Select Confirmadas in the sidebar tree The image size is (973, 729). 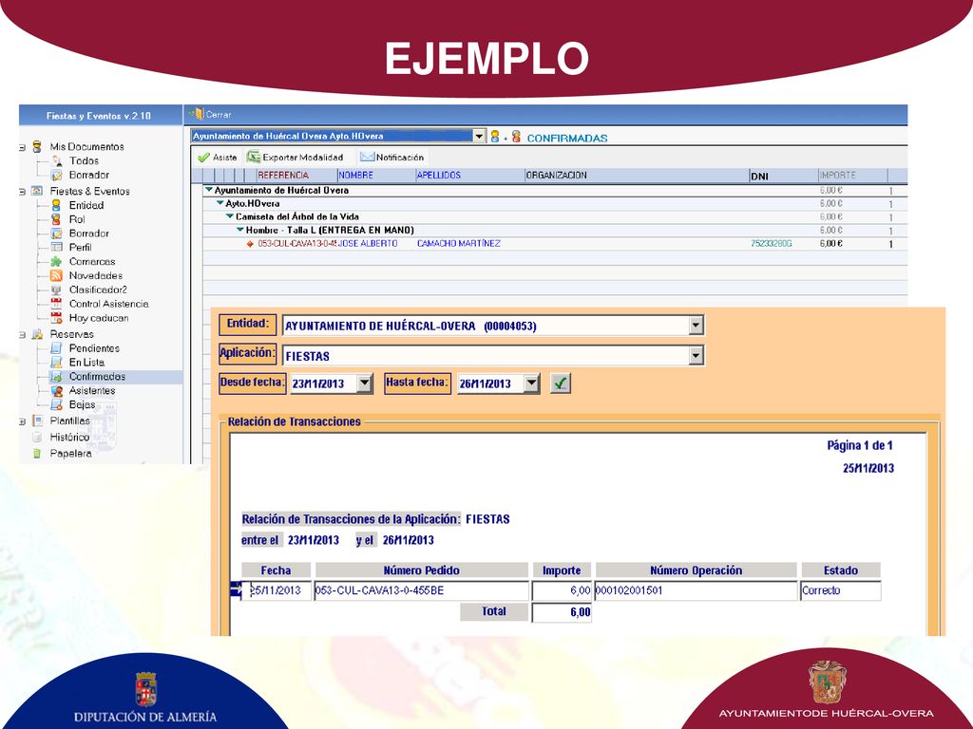coord(98,376)
